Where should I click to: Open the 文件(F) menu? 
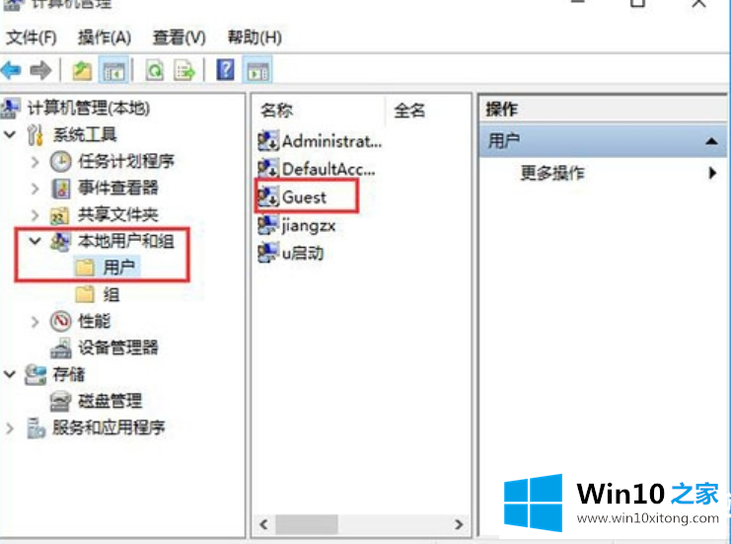[32, 38]
